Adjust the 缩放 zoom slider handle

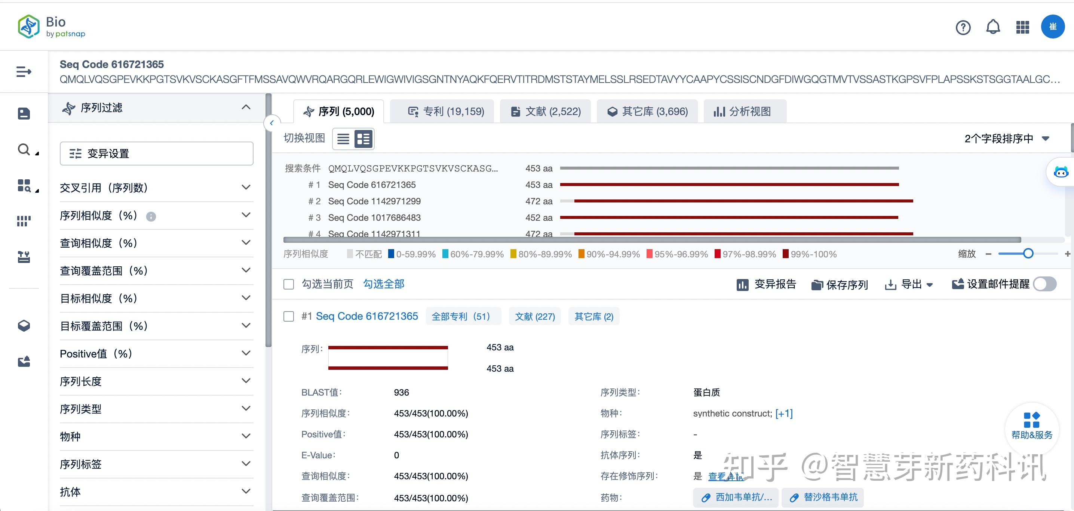1028,254
